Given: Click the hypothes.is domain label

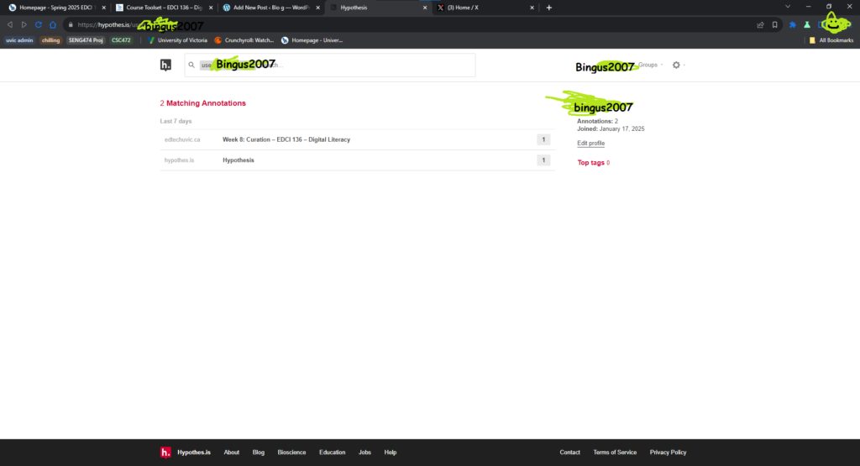Looking at the screenshot, I should (179, 160).
